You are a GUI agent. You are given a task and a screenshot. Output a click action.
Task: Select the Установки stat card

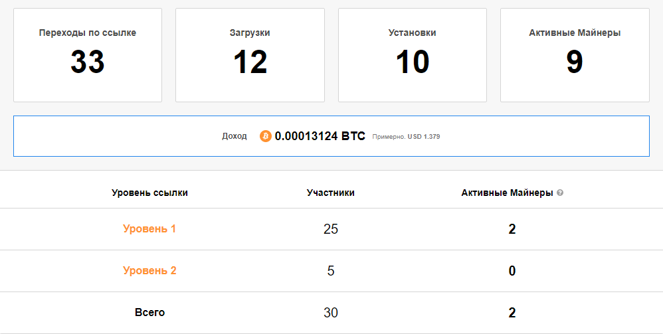[413, 55]
